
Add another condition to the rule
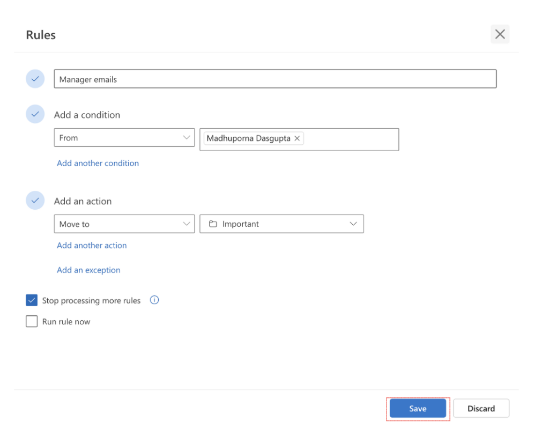[x=98, y=163]
